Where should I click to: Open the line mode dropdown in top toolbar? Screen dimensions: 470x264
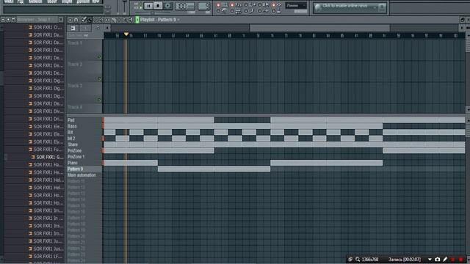(x=296, y=5)
